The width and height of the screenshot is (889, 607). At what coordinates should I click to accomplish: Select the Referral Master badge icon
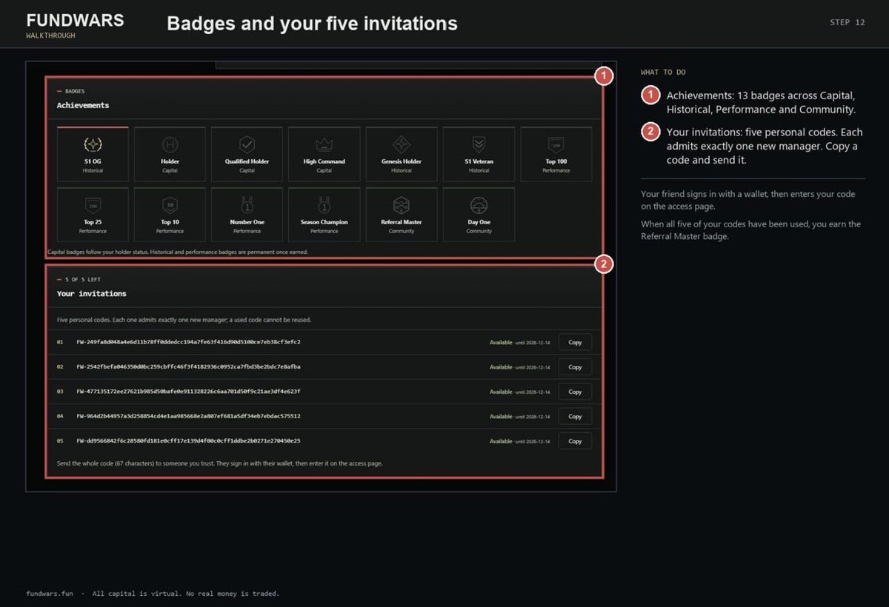(x=402, y=204)
